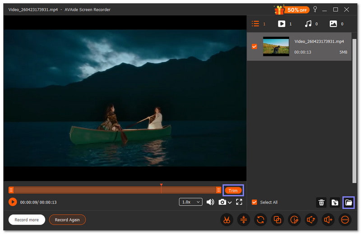
Task: Open the media metadata editor tool
Action: [294, 220]
